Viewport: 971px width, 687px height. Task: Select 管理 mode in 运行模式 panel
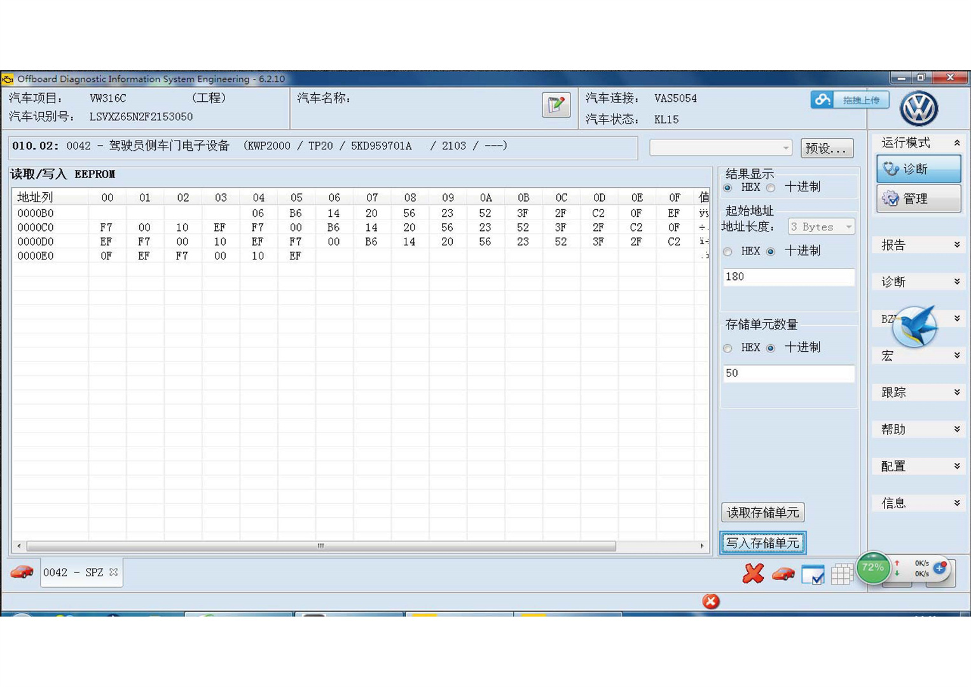pos(918,199)
